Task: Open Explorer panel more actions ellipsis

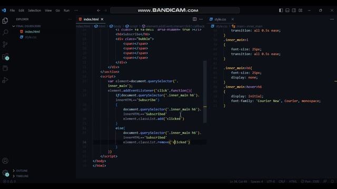Action: 70,19
